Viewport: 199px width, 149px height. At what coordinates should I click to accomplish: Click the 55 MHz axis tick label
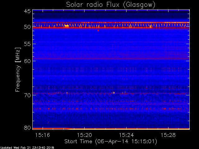[27, 44]
